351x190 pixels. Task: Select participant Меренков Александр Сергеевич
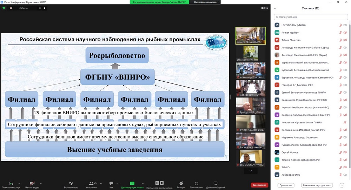[311, 137]
